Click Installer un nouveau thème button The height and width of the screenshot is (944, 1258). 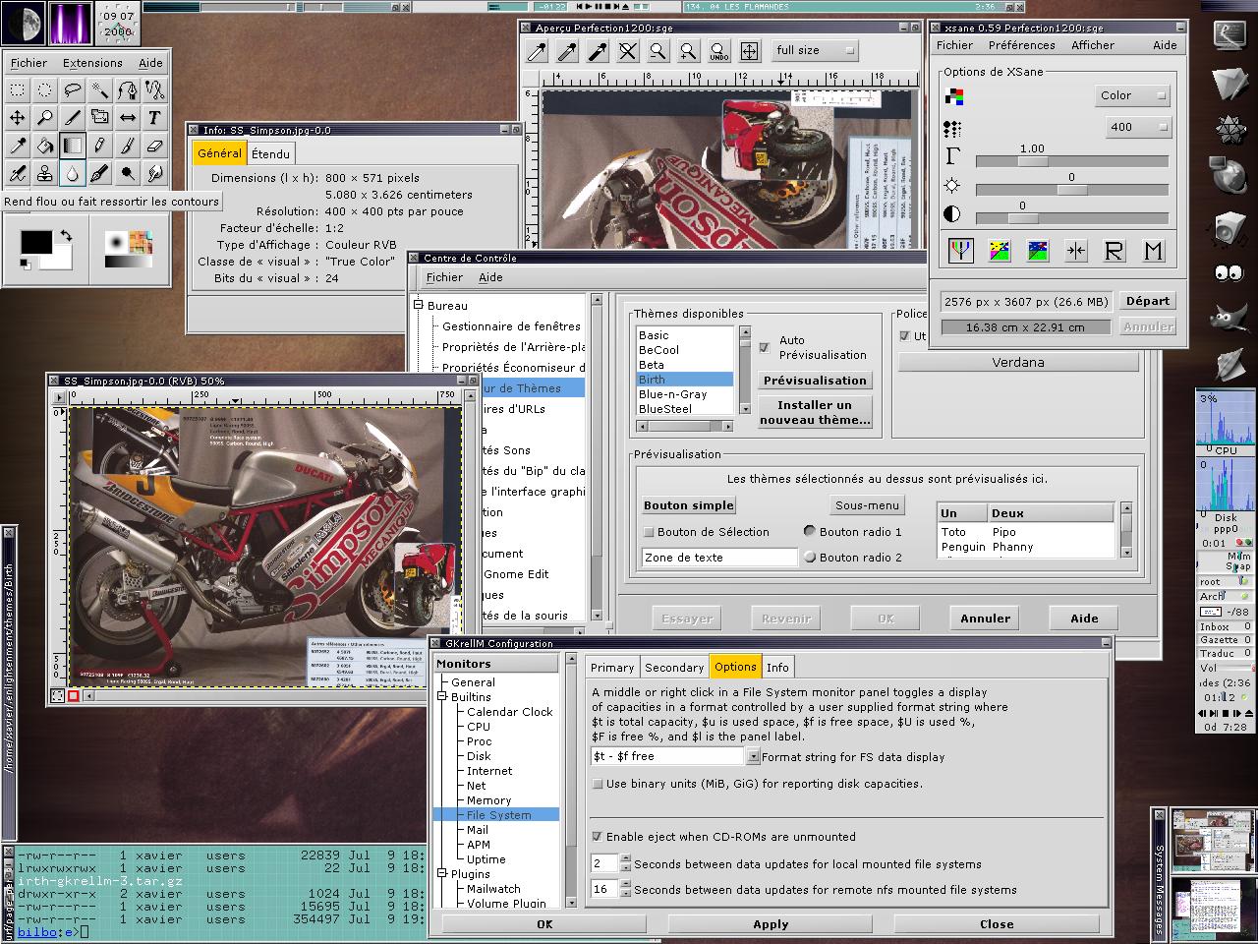click(x=815, y=412)
